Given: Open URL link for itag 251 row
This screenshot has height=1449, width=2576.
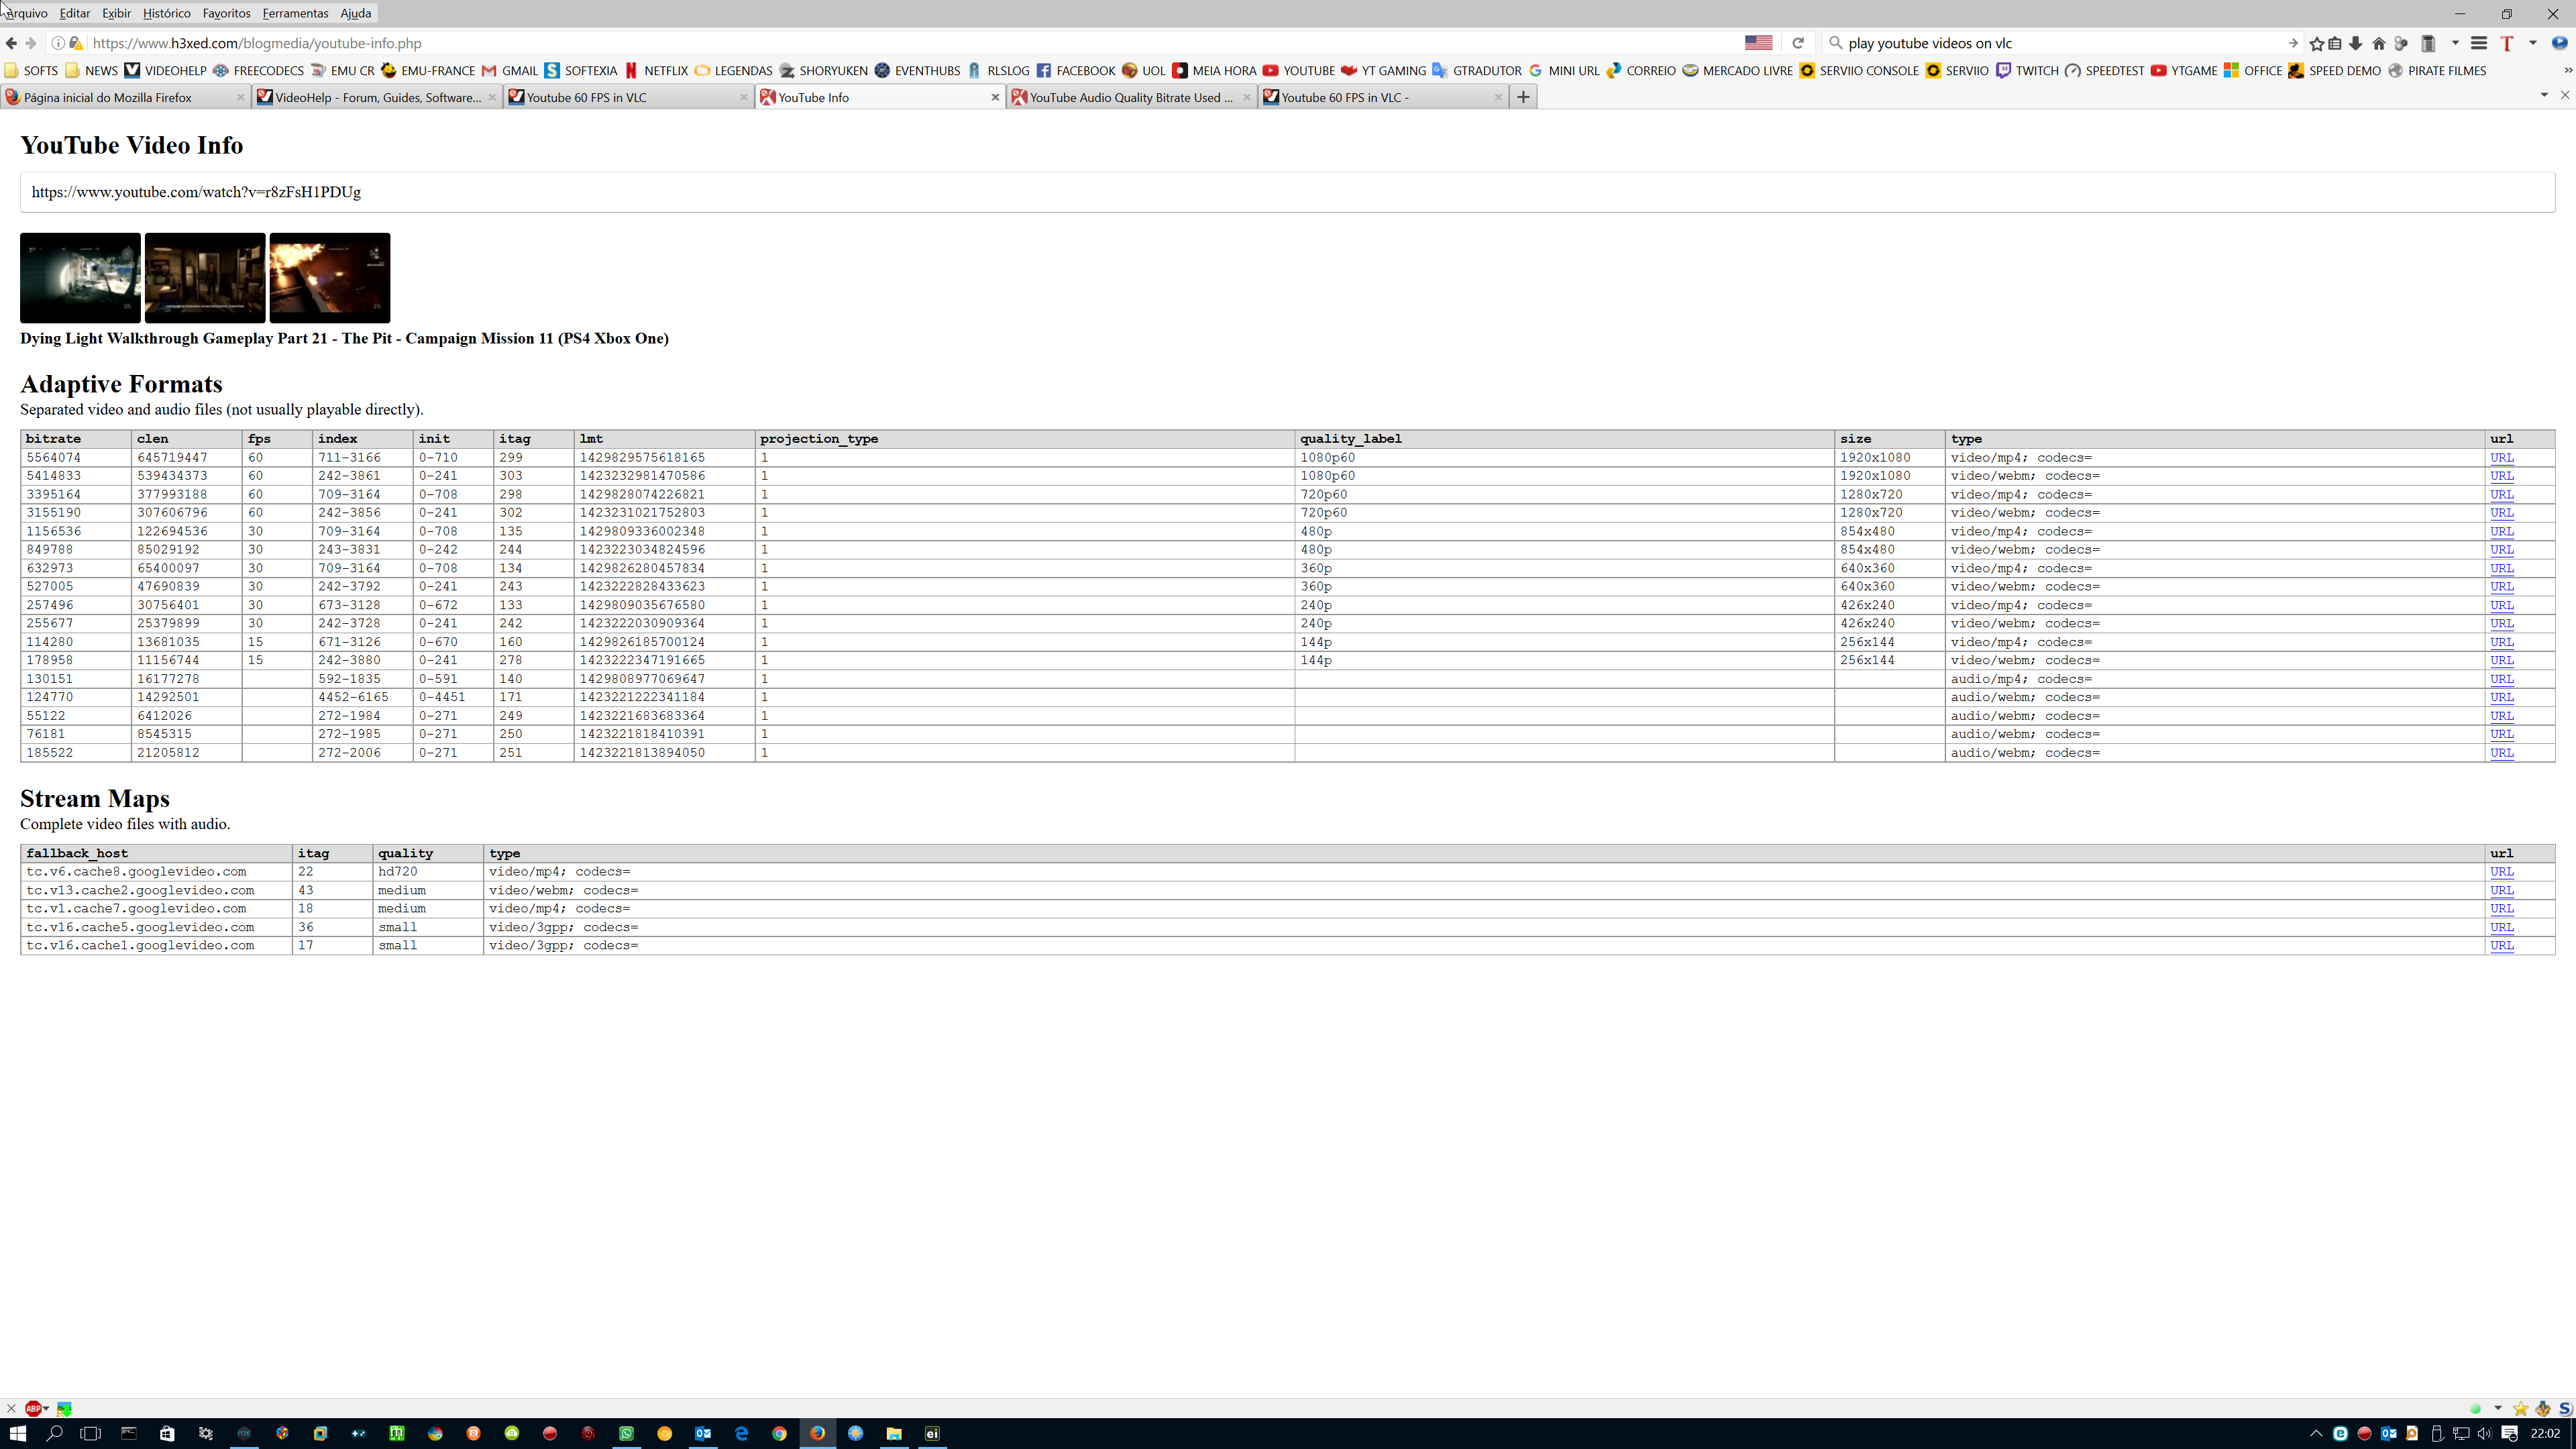Looking at the screenshot, I should coord(2501,753).
